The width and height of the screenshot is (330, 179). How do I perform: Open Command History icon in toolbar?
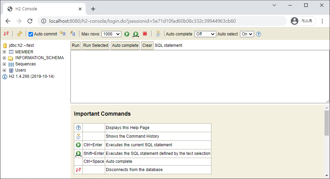click(x=158, y=33)
